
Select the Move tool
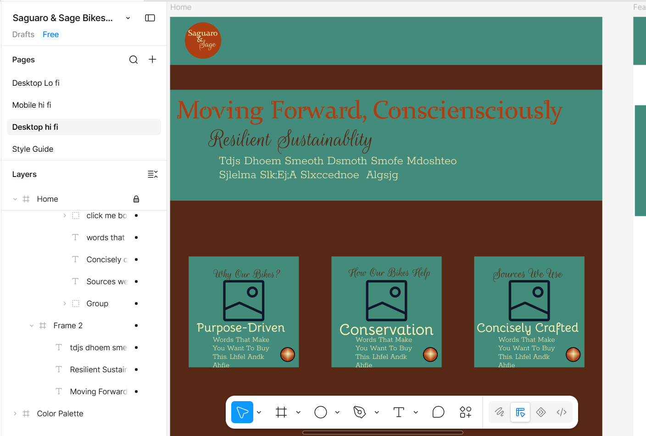point(242,412)
